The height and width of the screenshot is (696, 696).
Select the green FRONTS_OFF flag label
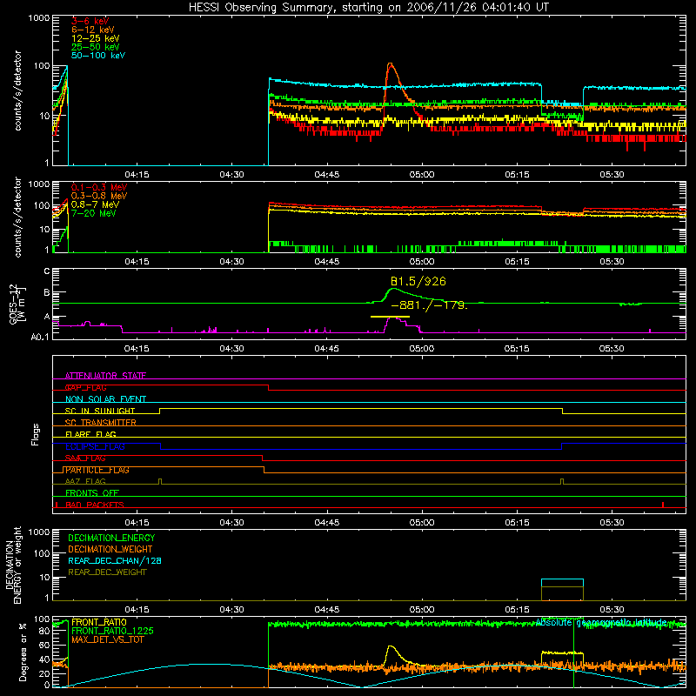[92, 493]
